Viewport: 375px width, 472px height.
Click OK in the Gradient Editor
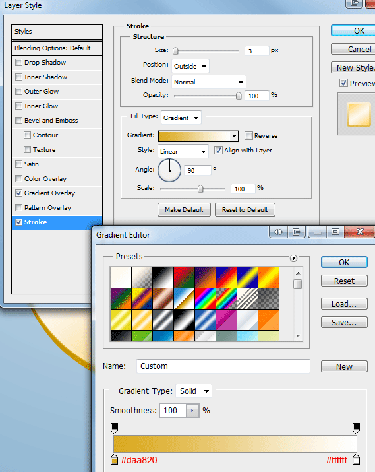[x=344, y=263]
